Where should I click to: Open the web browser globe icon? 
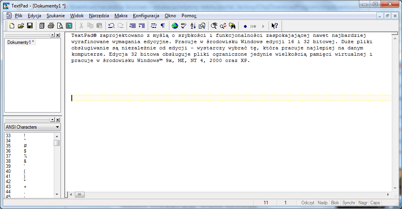point(175,25)
